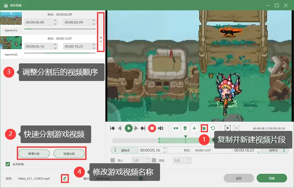
Task: Enable the 淡入 fade-in checkbox
Action: tap(113, 160)
